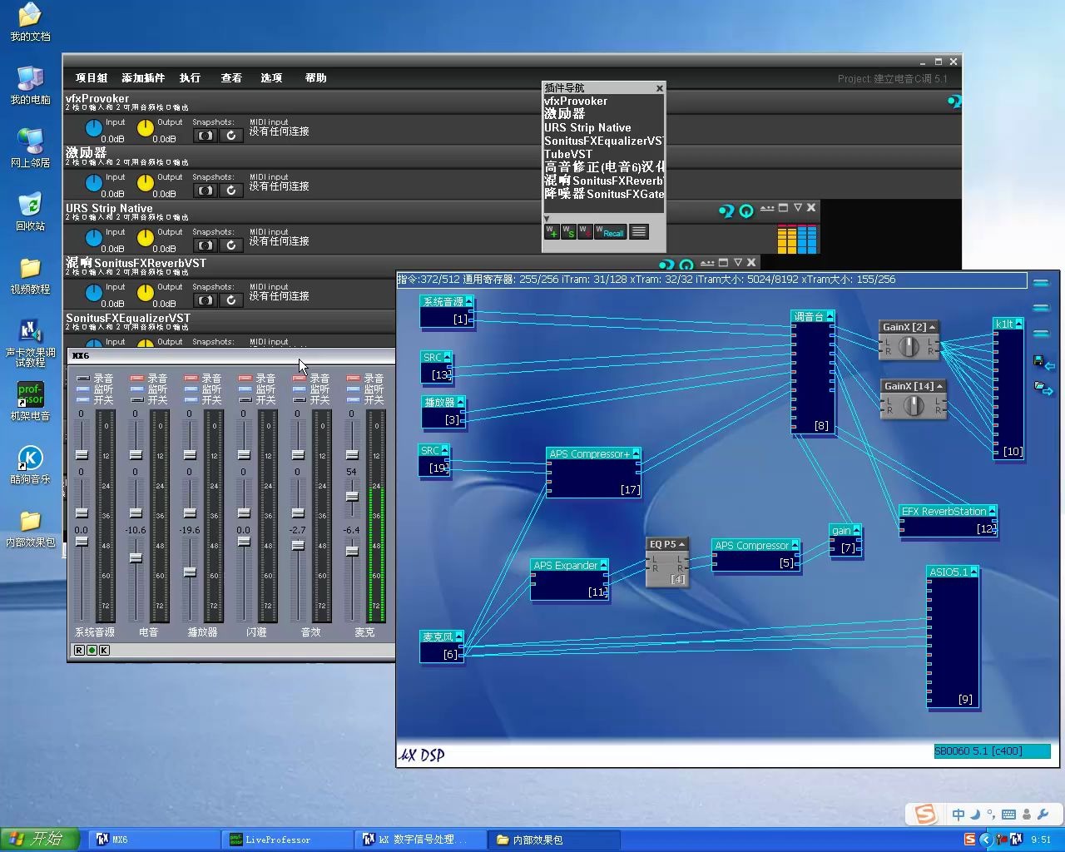Viewport: 1065px width, 852px height.
Task: Click the Sogou input method S icon
Action: pyautogui.click(x=924, y=815)
